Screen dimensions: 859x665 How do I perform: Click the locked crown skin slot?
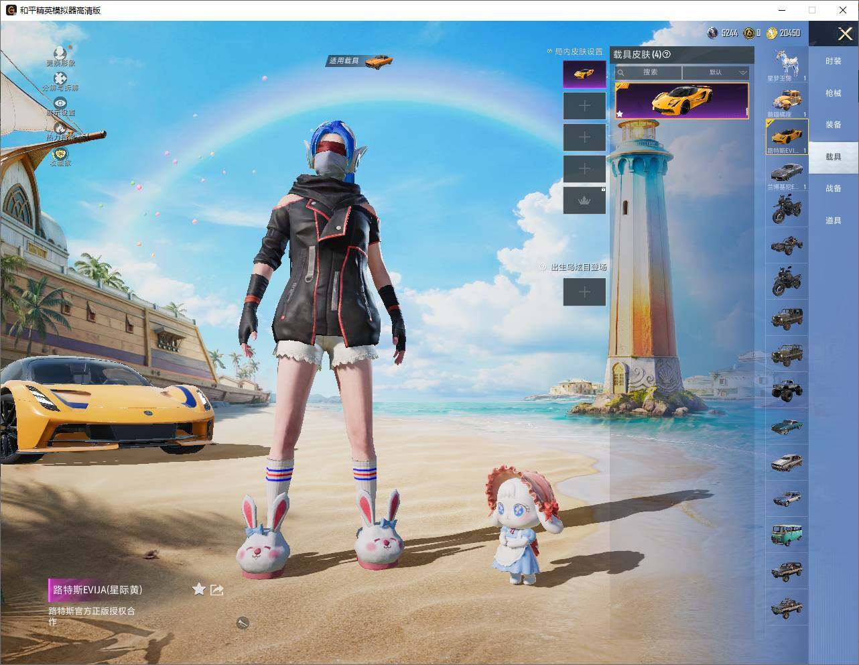[x=584, y=200]
